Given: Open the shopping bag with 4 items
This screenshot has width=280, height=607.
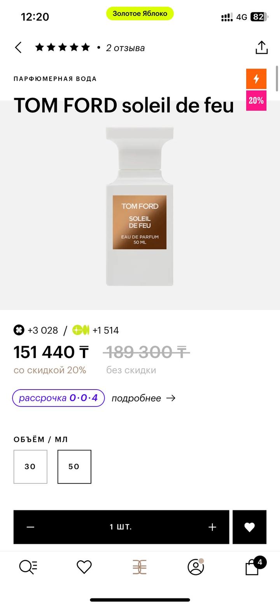Looking at the screenshot, I should click(253, 567).
